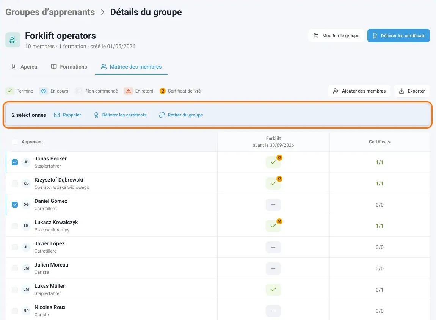Image resolution: width=436 pixels, height=320 pixels.
Task: Click the name Krzysztof Dąbrowski
Action: [59, 180]
